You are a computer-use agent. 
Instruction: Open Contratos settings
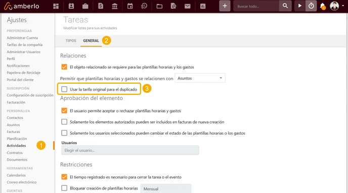pos(15,153)
